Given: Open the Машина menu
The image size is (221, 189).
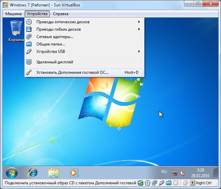Looking at the screenshot, I should click(x=13, y=14).
